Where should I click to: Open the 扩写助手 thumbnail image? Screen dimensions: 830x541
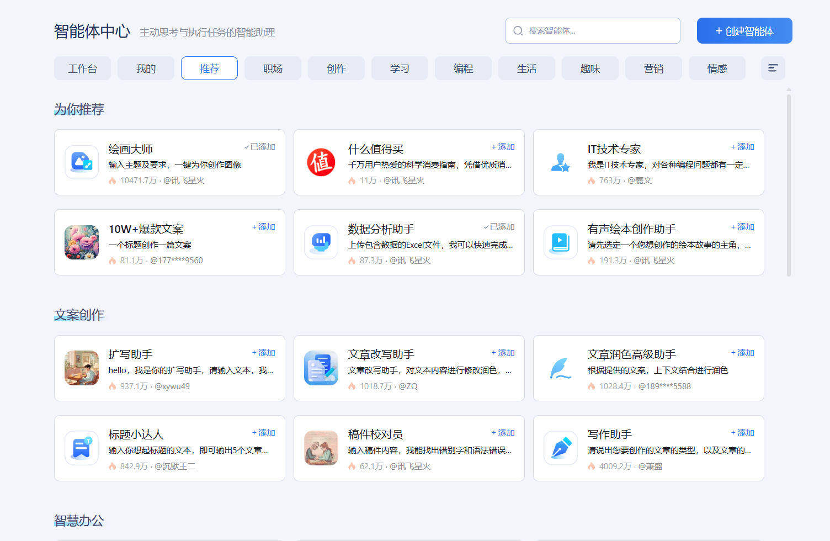(82, 368)
